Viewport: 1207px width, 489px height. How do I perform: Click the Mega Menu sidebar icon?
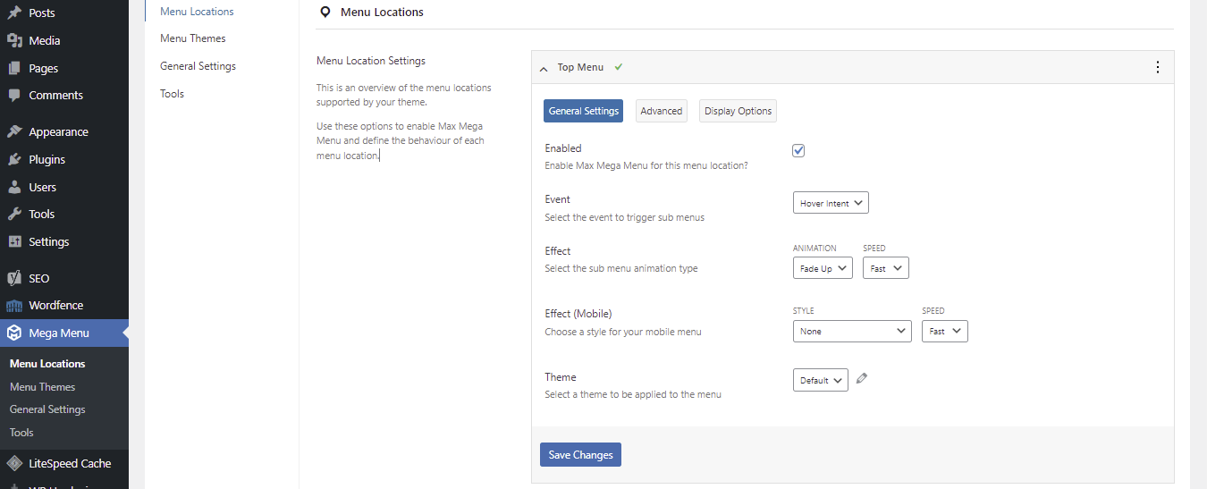[14, 333]
